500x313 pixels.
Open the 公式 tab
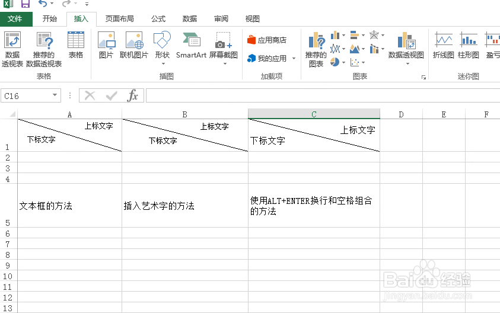tap(158, 19)
